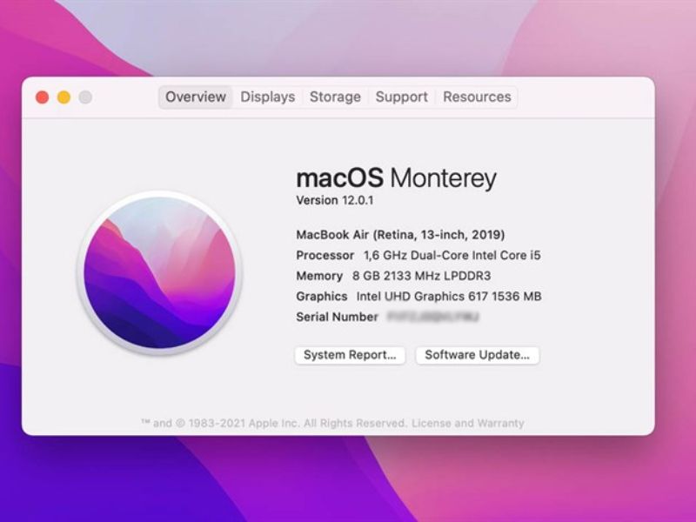The width and height of the screenshot is (696, 522).
Task: Click the blurred Serial Number value
Action: pos(433,317)
